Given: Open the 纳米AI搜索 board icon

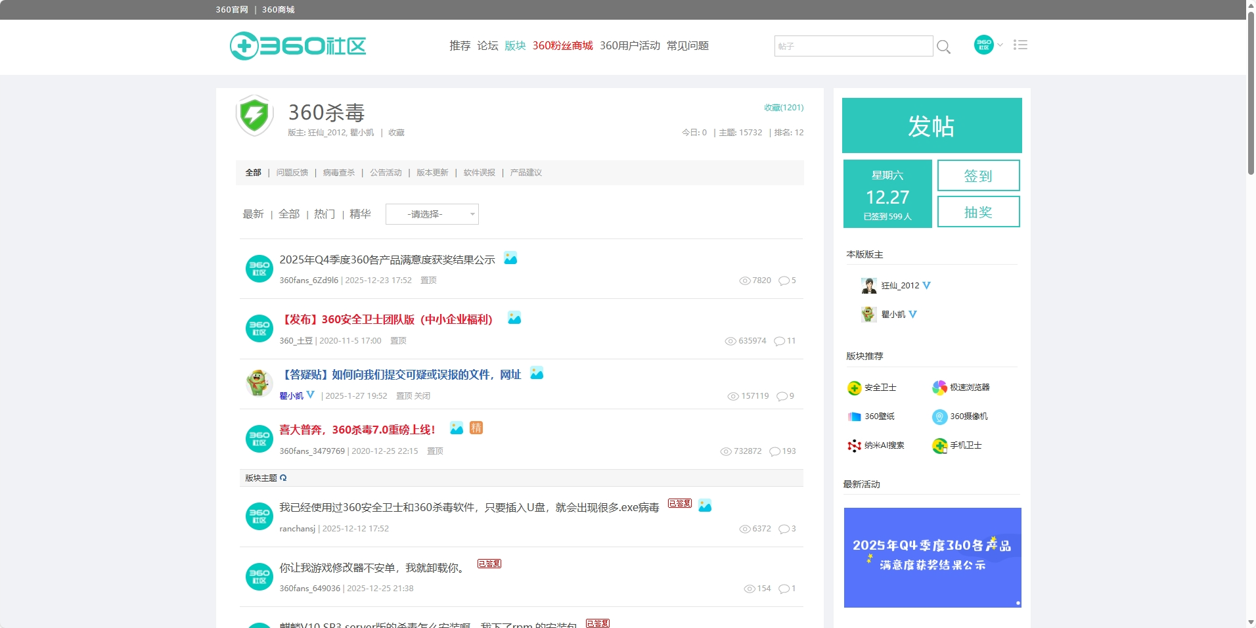Looking at the screenshot, I should (854, 445).
